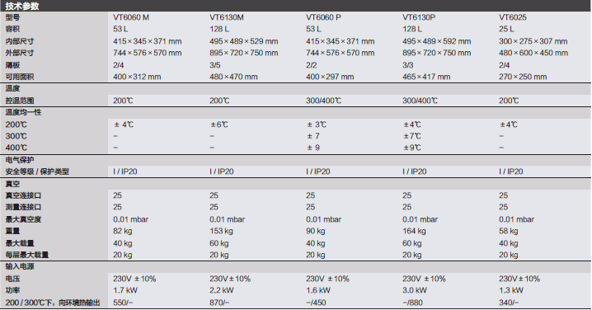The image size is (592, 310).
Task: Select the 输入电源 section heading
Action: coord(20,266)
